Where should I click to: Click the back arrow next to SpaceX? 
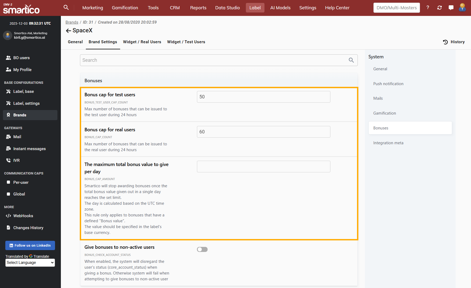[68, 31]
